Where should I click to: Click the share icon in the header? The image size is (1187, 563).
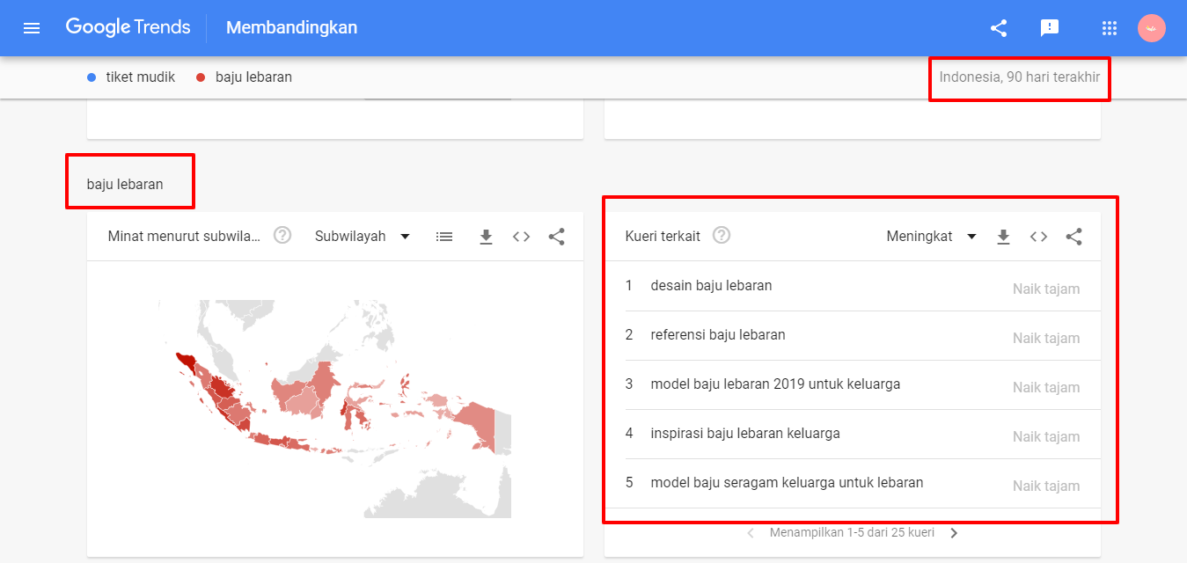coord(999,28)
